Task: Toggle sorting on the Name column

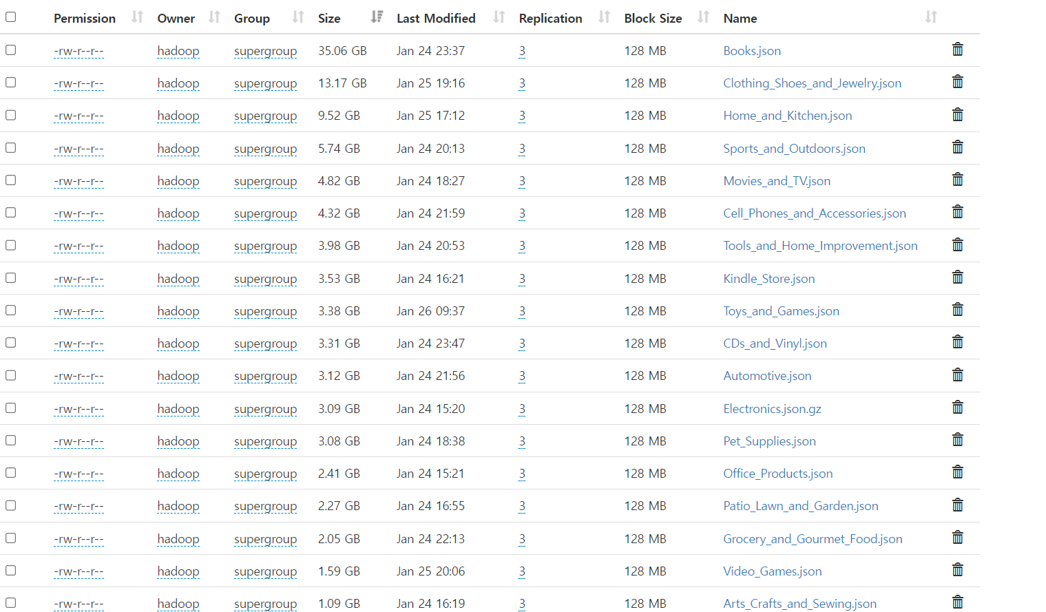Action: point(931,17)
